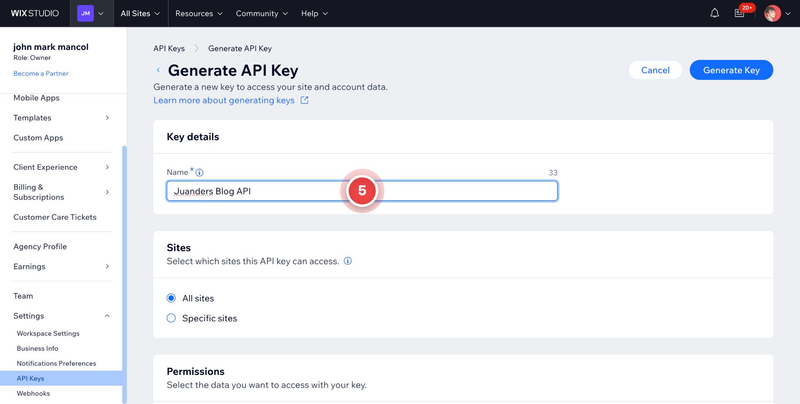
Task: Select the All sites radio button
Action: coord(171,298)
